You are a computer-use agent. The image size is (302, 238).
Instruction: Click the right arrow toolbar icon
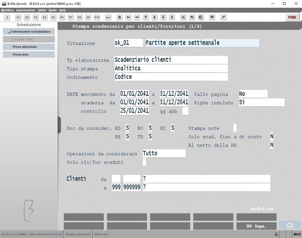pyautogui.click(x=137, y=17)
